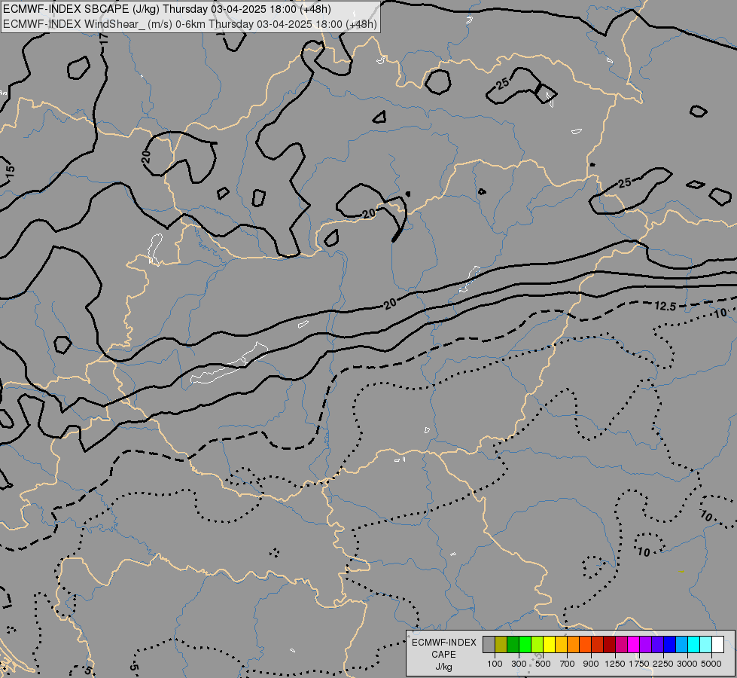The image size is (737, 678).
Task: Click the 100 legend tick label
Action: (x=495, y=664)
